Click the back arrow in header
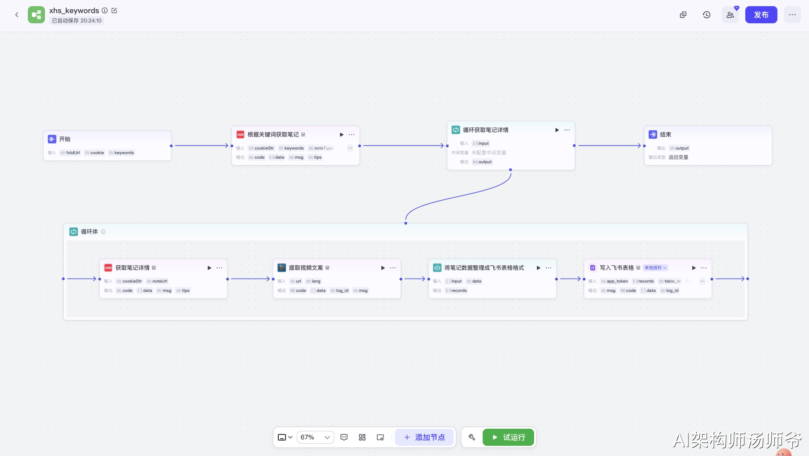The image size is (809, 456). click(16, 15)
